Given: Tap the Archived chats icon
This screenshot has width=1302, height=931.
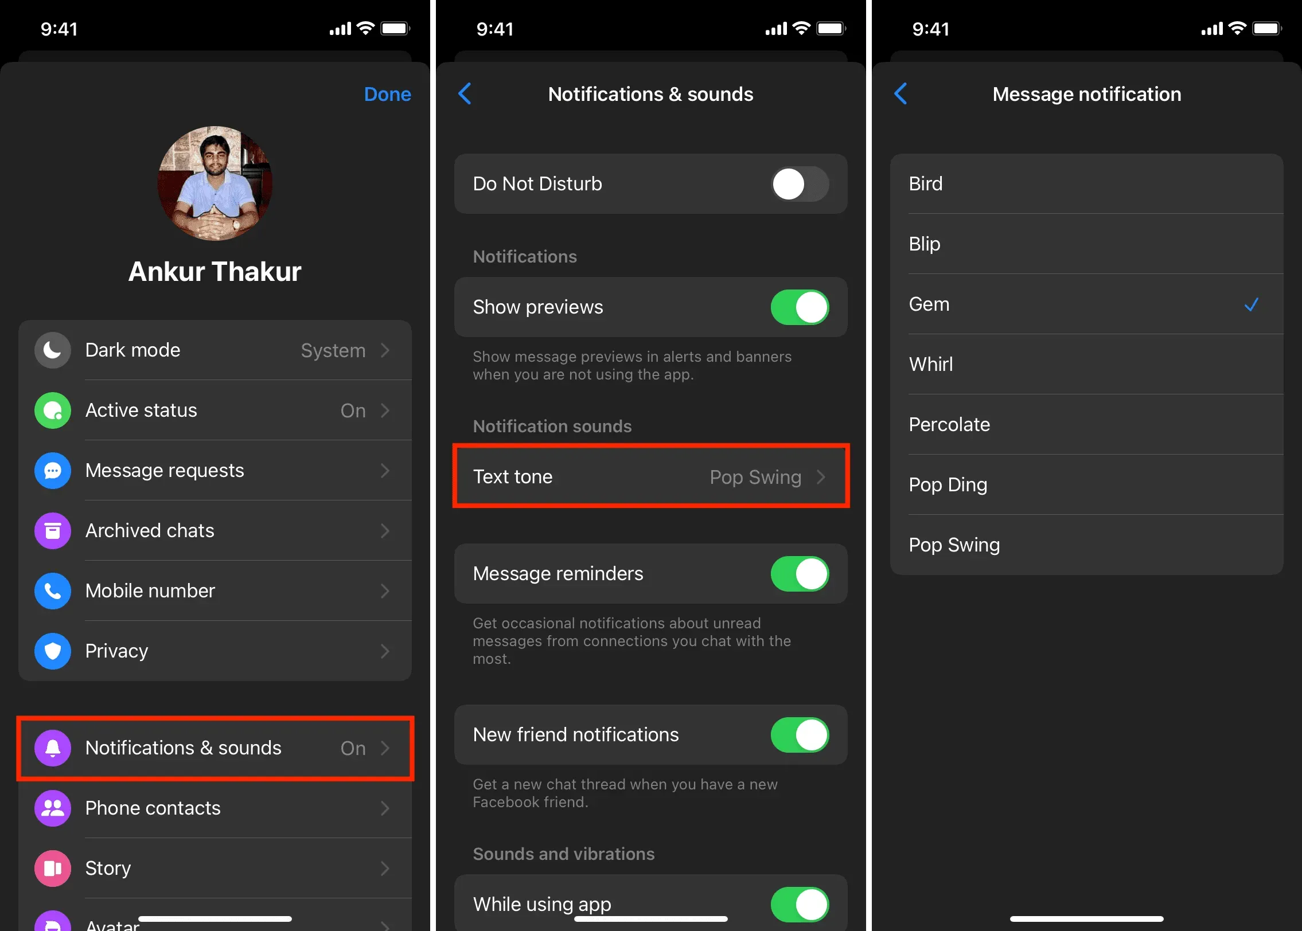Looking at the screenshot, I should point(52,529).
